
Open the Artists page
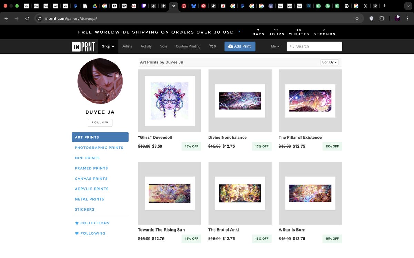[x=127, y=46]
